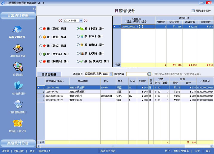Viewport: 214px width, 154px height.
Task: Open the 单款库存查询 boxes icon
Action: 18,48
